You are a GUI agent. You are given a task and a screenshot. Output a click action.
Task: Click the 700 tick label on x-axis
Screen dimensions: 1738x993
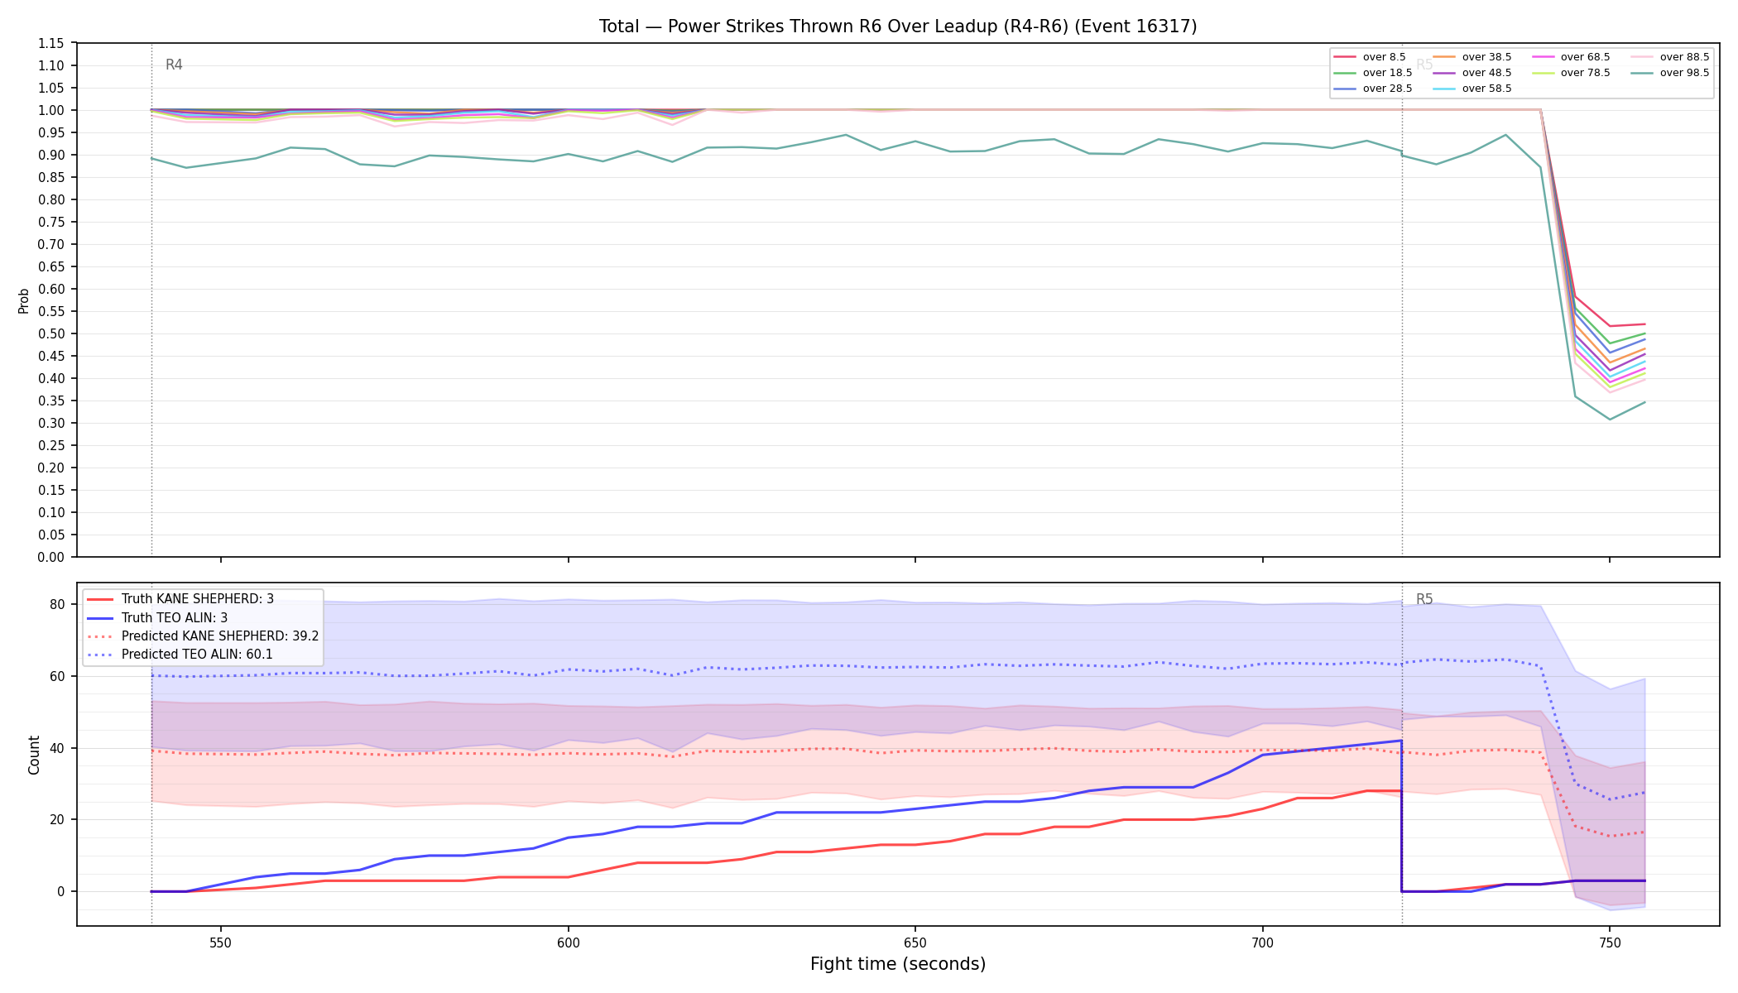(1262, 943)
